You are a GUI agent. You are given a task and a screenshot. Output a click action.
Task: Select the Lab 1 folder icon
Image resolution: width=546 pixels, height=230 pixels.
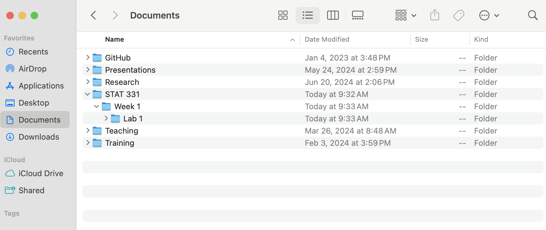(115, 118)
